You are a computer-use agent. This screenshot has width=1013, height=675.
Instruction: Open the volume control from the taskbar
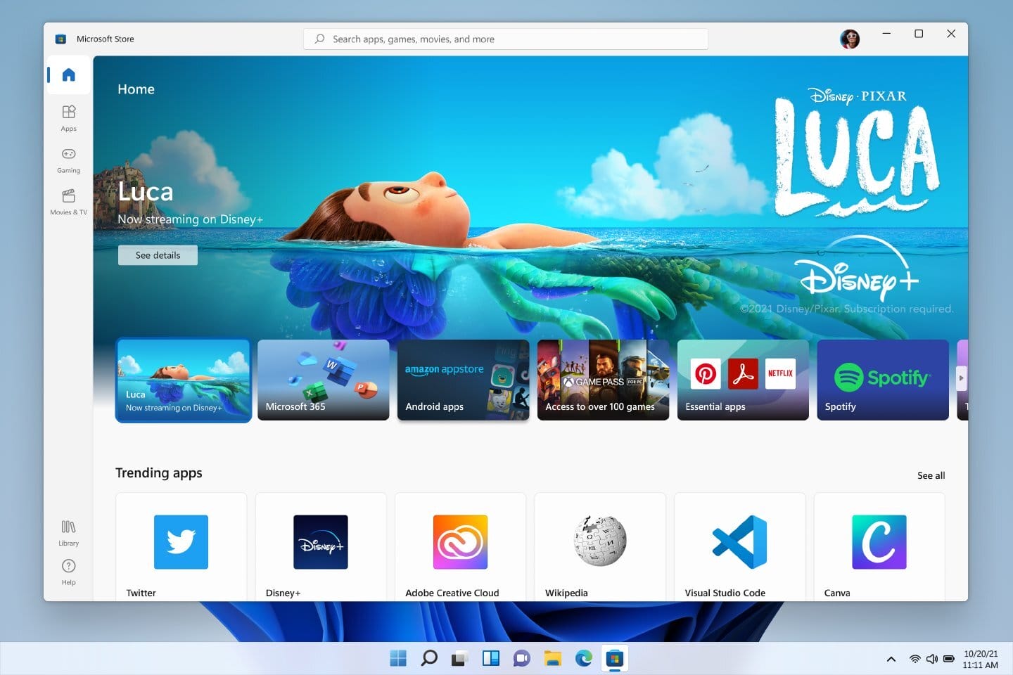click(x=931, y=659)
